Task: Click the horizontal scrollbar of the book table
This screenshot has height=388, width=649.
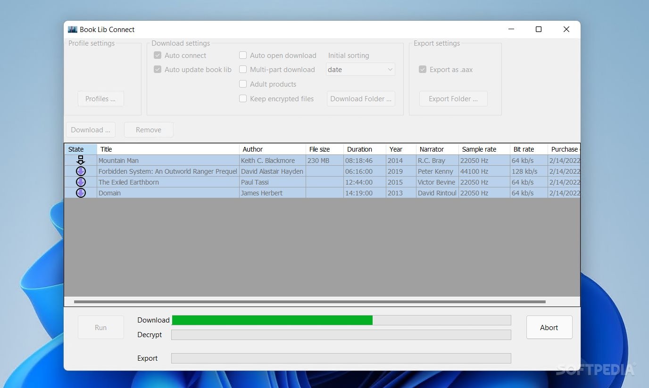Action: tap(310, 301)
